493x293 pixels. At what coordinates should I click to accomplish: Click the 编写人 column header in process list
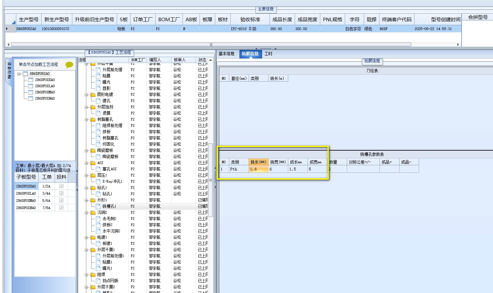click(159, 60)
